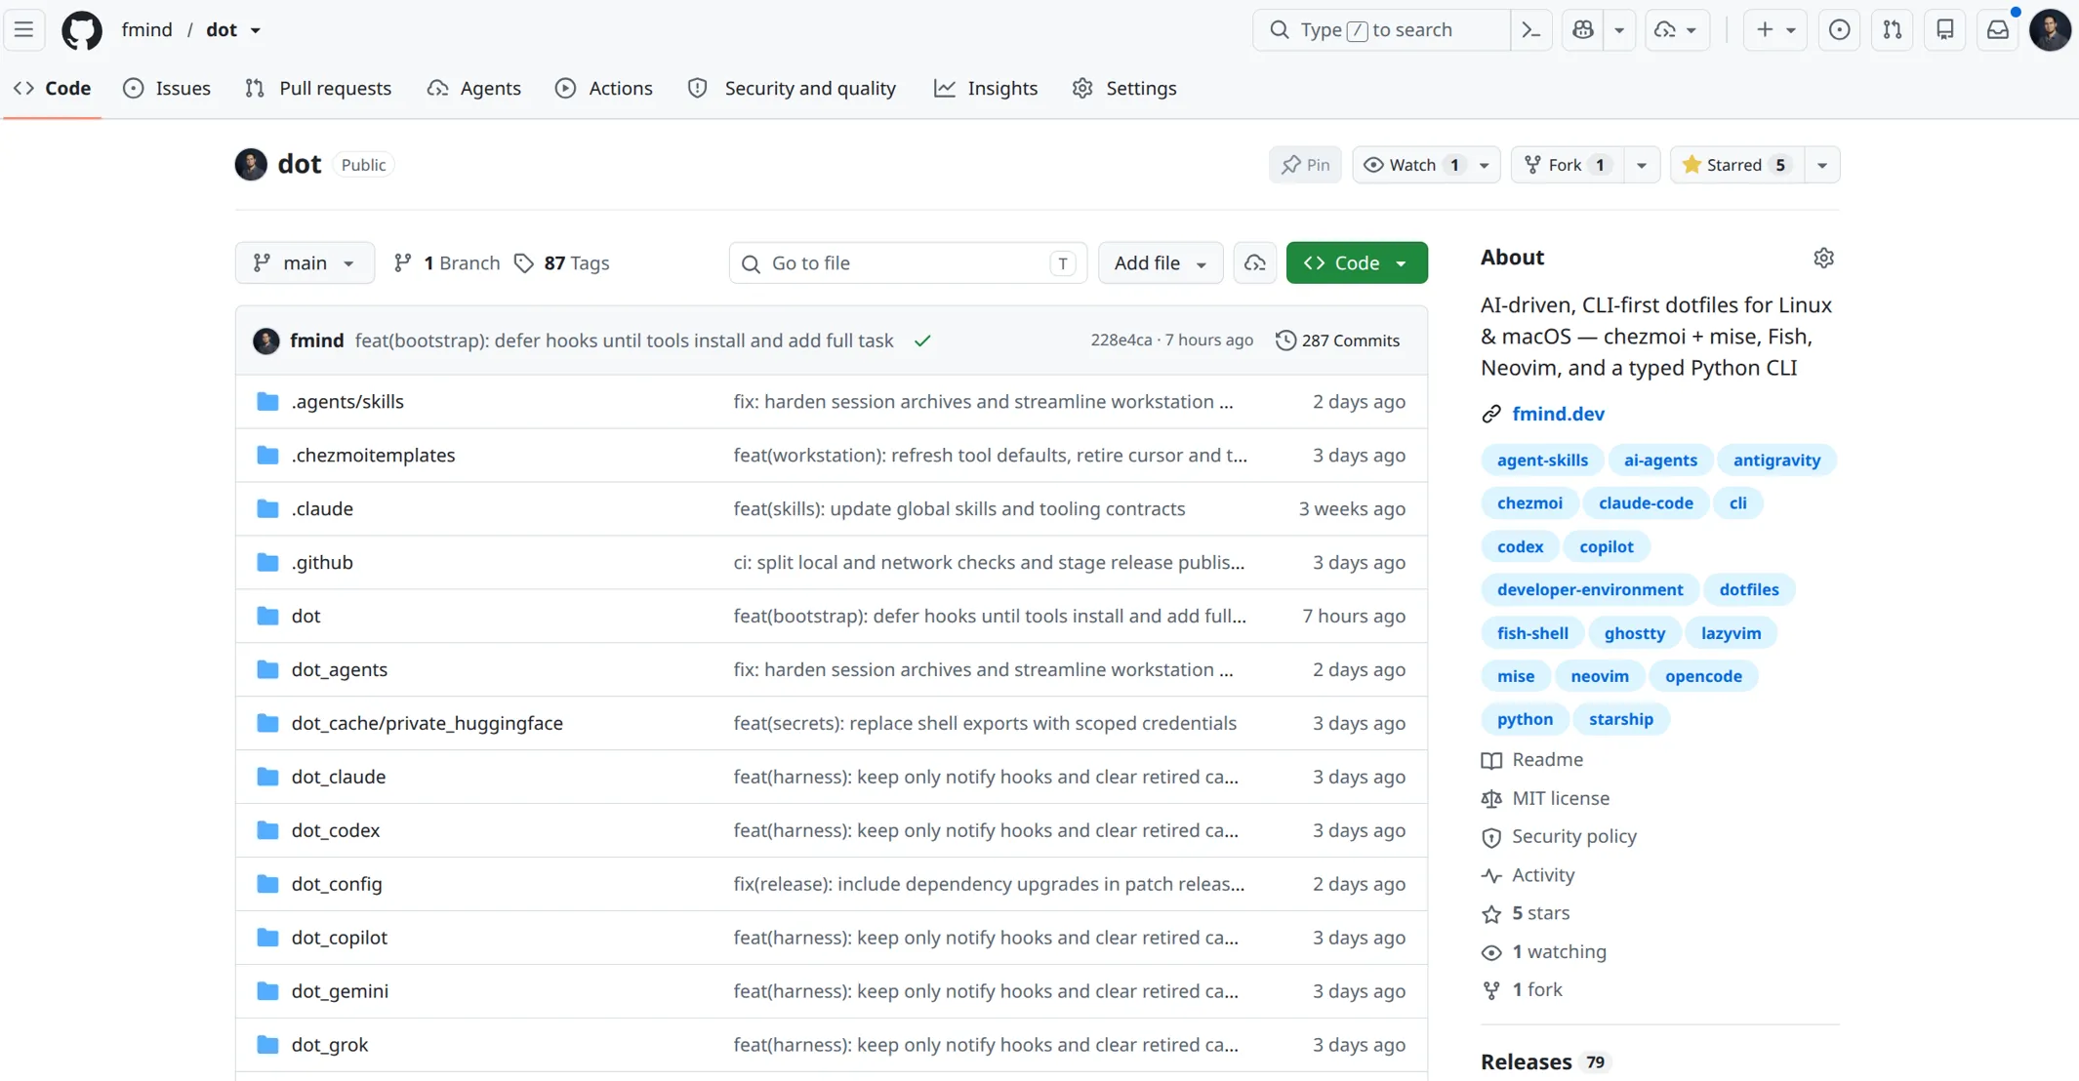Viewport: 2079px width, 1081px height.
Task: Click the link icon next to fmind.dev
Action: (1490, 415)
